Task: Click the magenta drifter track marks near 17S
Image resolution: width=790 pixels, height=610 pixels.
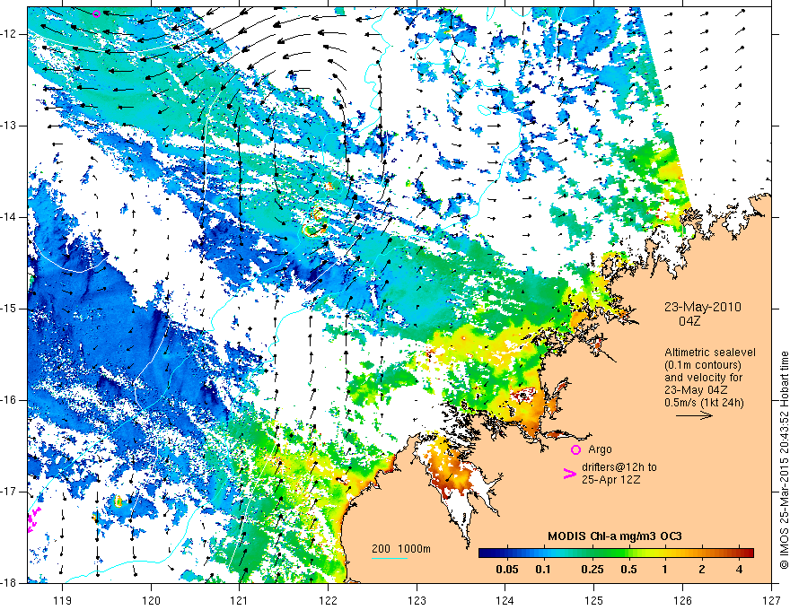Action: pyautogui.click(x=34, y=518)
